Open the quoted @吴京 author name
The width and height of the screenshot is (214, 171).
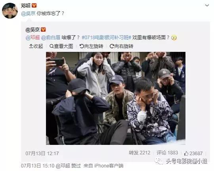(32, 29)
